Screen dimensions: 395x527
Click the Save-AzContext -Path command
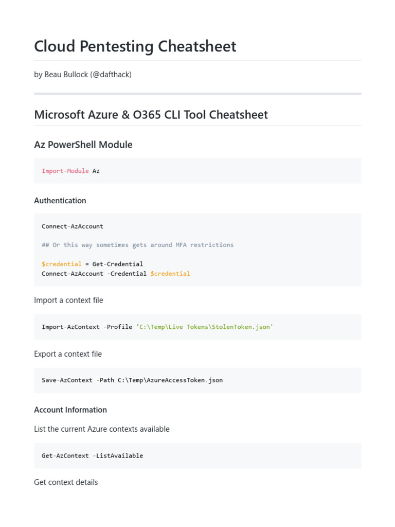click(132, 380)
